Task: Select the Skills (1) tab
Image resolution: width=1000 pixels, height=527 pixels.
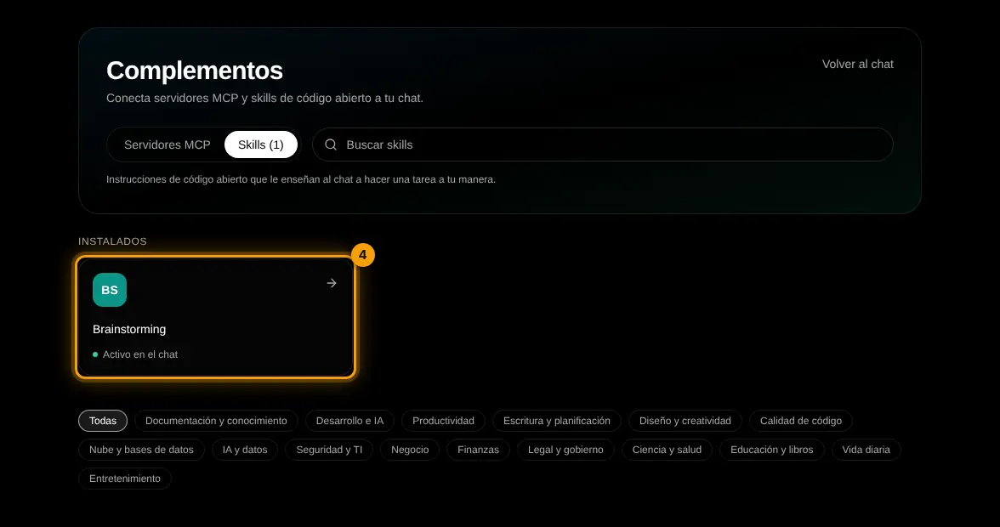Action: point(261,144)
